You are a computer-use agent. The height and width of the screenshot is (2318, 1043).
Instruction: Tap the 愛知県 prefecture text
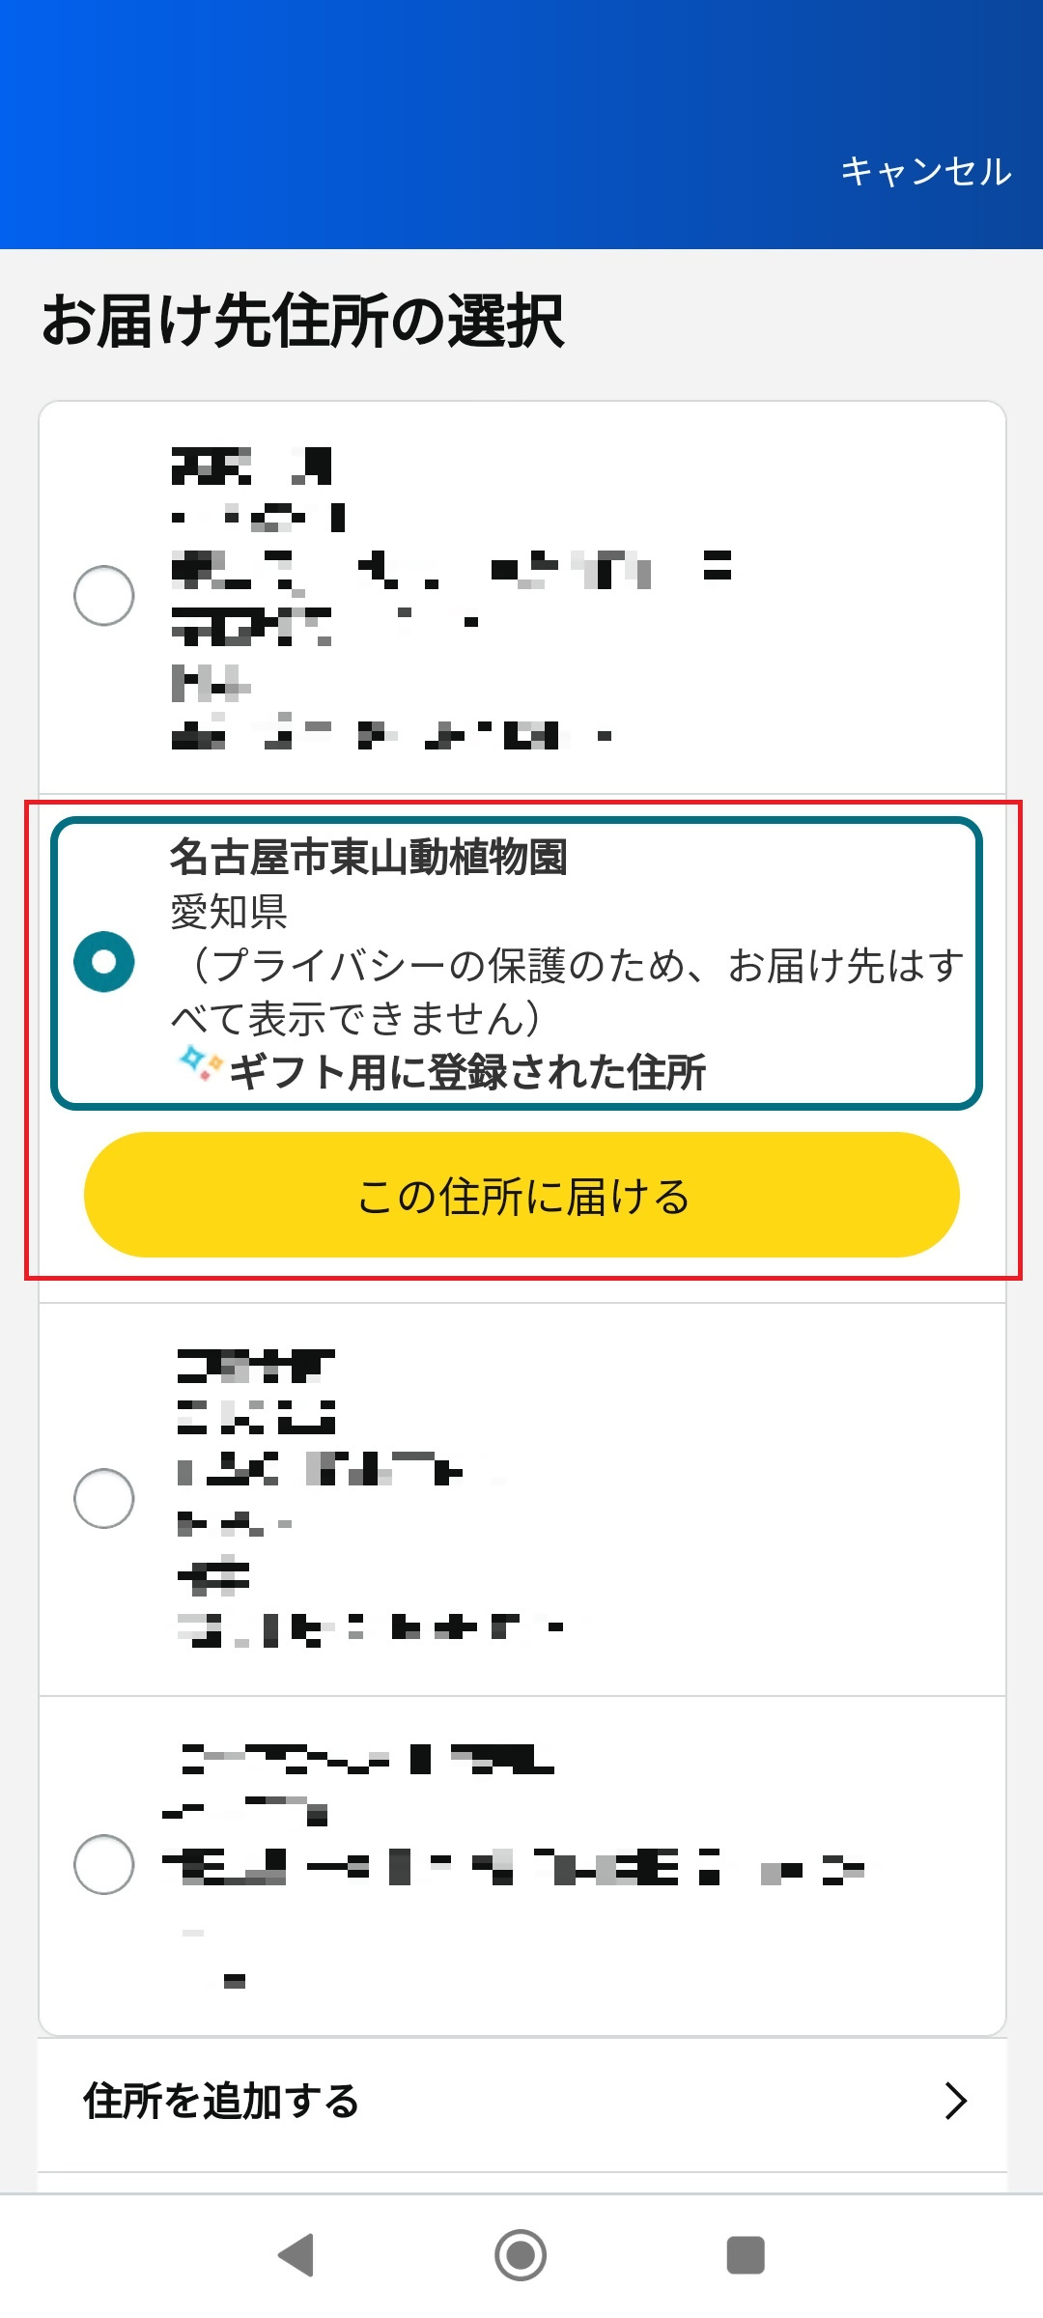coord(229,912)
